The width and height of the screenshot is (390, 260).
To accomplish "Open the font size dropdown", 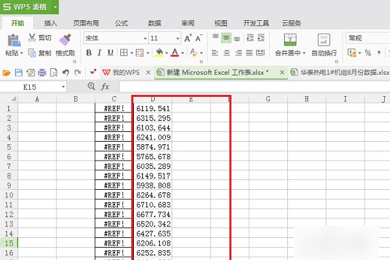I will tap(177, 38).
